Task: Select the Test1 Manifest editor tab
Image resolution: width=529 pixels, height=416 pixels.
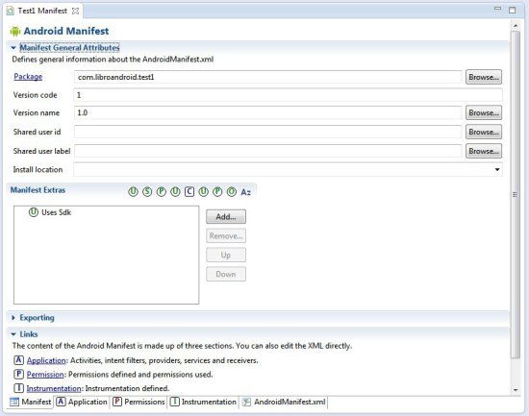Action: (42, 12)
